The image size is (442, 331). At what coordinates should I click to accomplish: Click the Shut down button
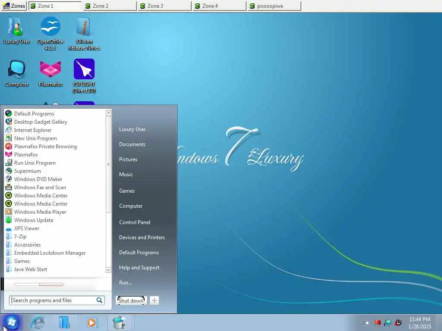pos(131,300)
